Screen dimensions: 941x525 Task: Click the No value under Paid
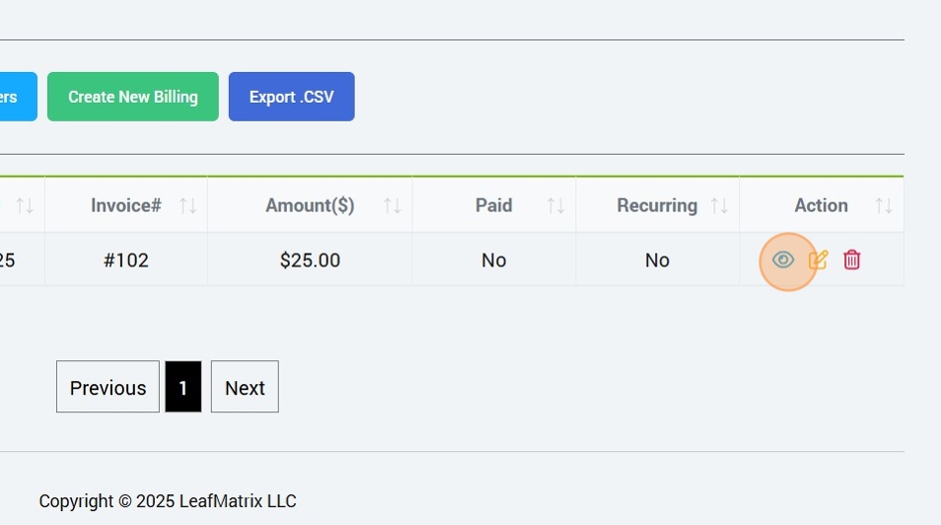tap(493, 261)
